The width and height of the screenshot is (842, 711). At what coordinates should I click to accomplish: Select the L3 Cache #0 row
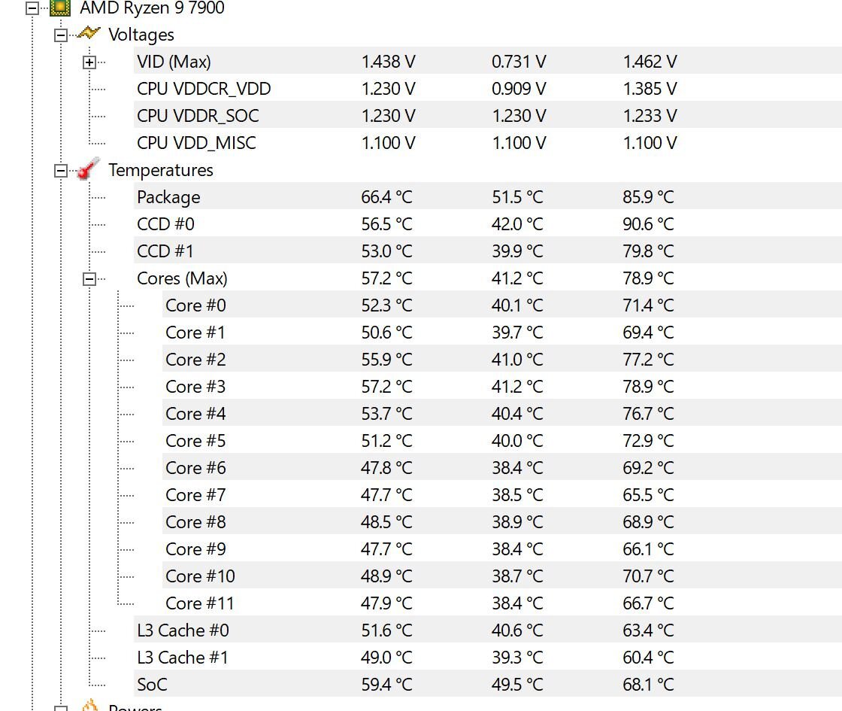(488, 630)
